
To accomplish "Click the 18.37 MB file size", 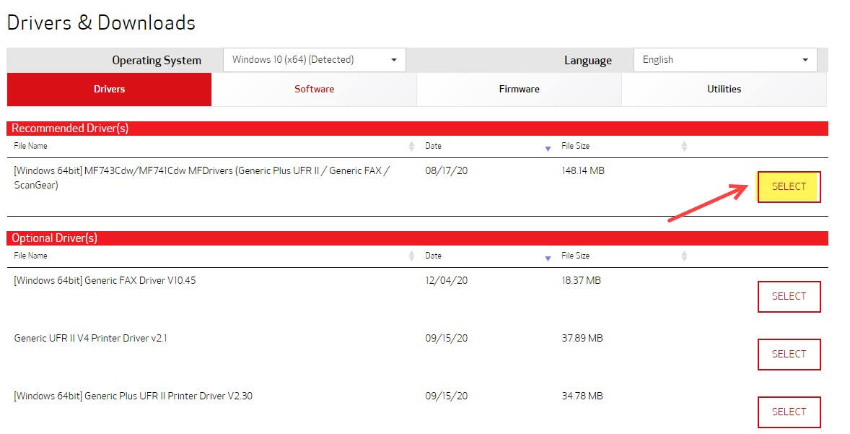I will coord(581,280).
